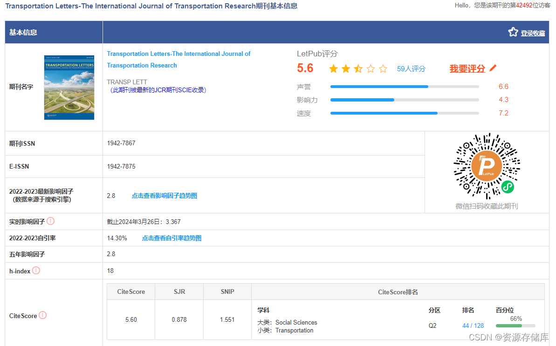Open the 点击查看自引率趋势图 link
556x346 pixels.
click(172, 238)
